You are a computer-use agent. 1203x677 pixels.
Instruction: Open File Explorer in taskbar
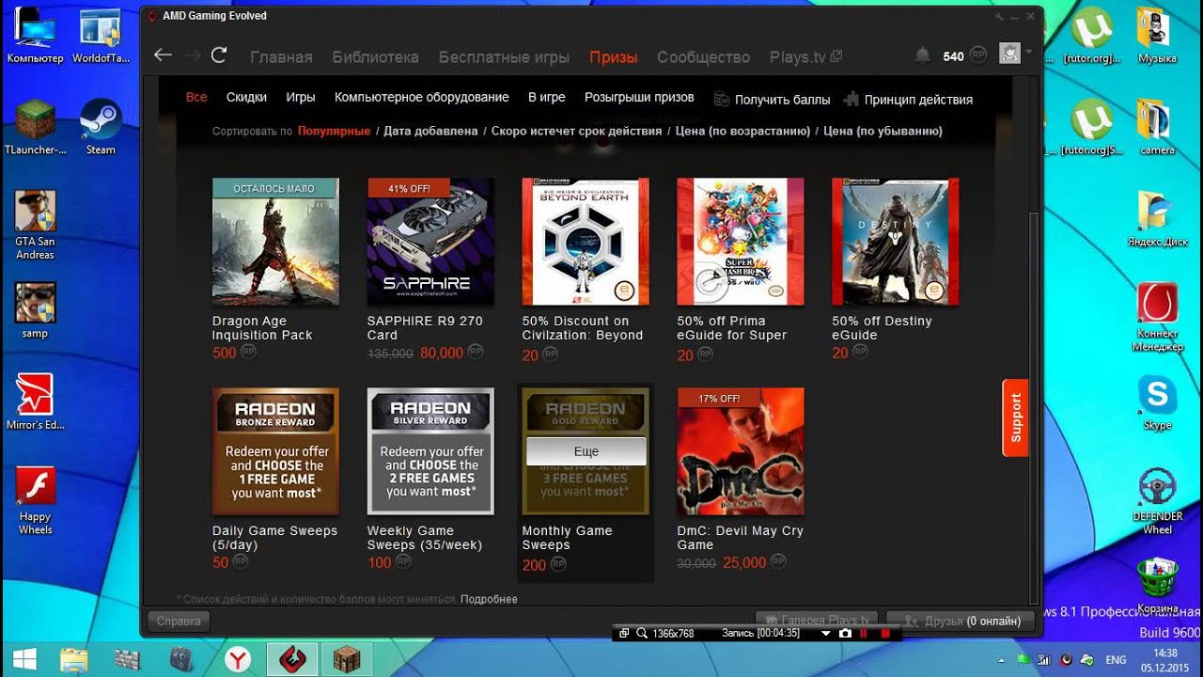coord(74,659)
